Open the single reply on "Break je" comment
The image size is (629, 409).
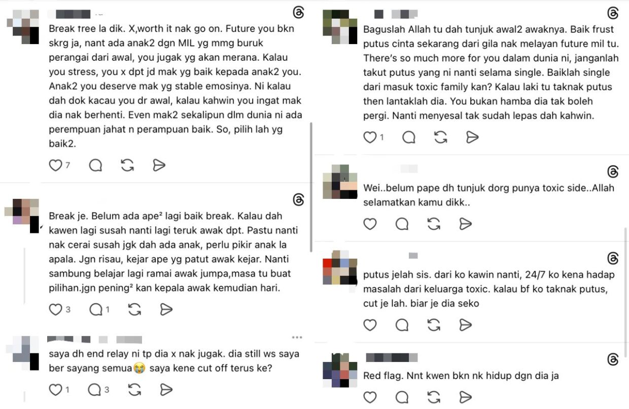pos(99,309)
